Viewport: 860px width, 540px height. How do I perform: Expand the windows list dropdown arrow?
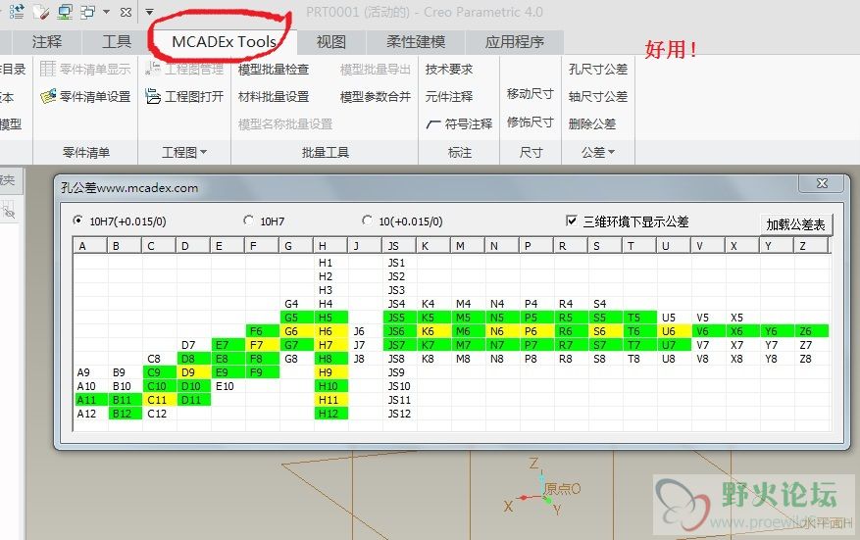click(x=107, y=12)
